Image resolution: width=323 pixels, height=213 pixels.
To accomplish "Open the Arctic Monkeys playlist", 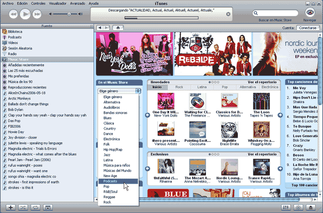I will click(47, 99).
